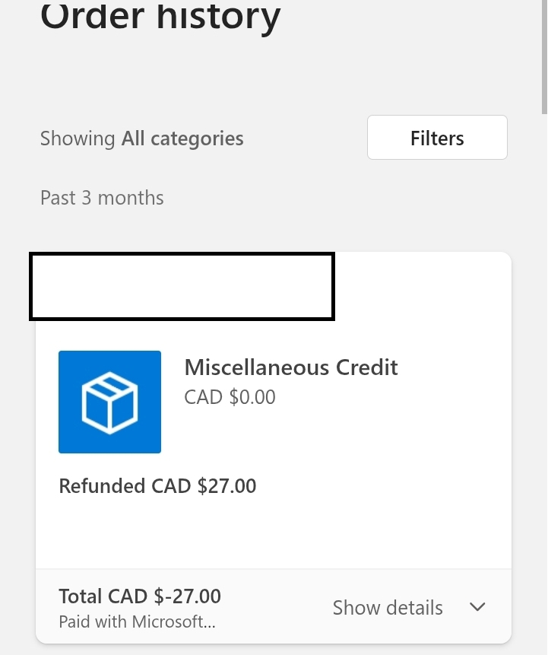Viewport: 548px width, 655px height.
Task: Click the redacted box at the card top
Action: coord(182,287)
